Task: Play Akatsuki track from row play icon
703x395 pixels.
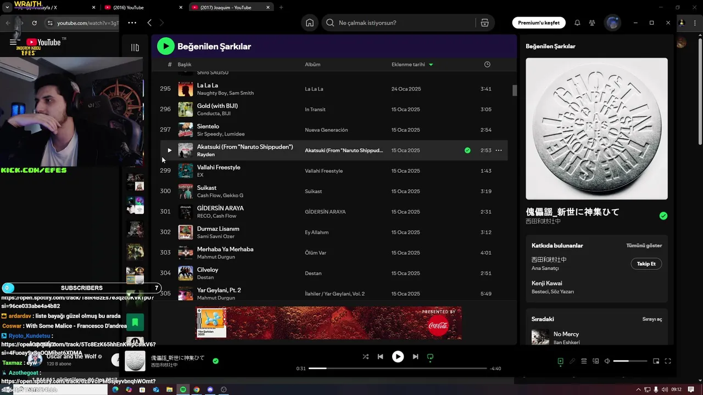Action: click(169, 150)
